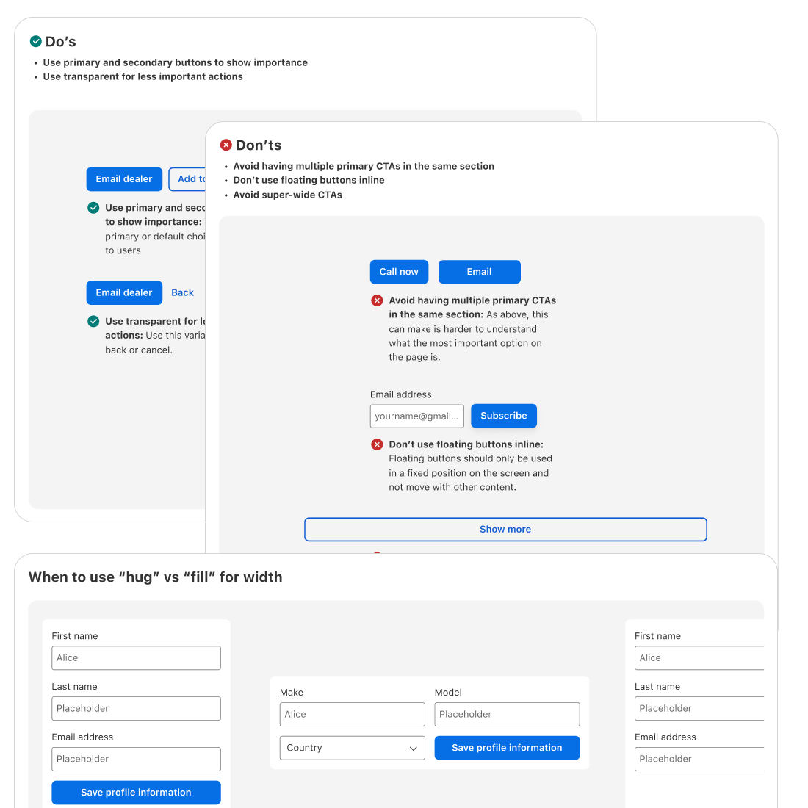This screenshot has width=808, height=808.
Task: Click the Back transparent button
Action: coord(182,292)
